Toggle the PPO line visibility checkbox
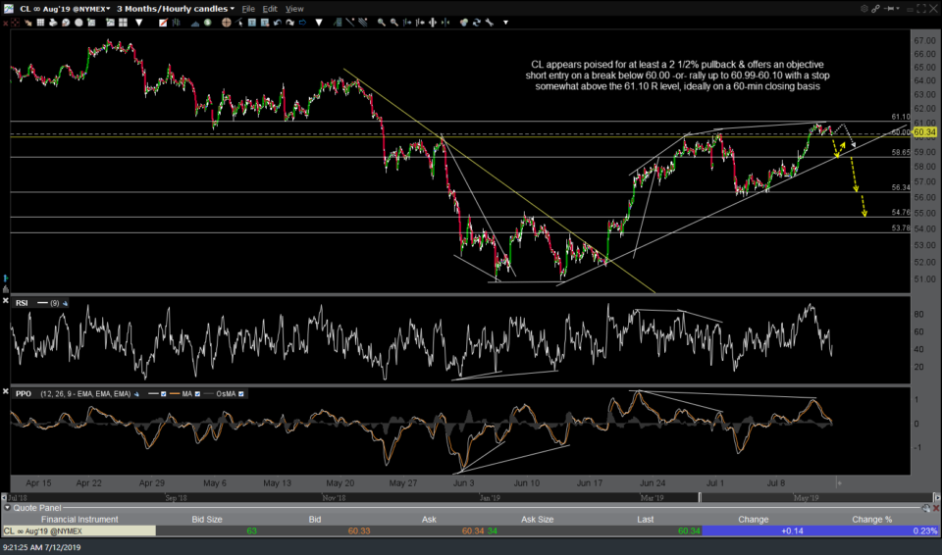 163,394
